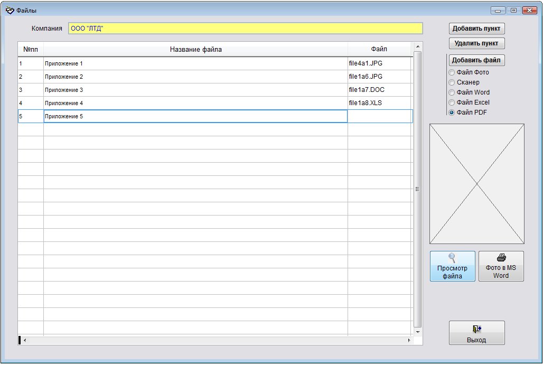The width and height of the screenshot is (543, 365).
Task: Click the horizontal scrollbar right arrow
Action: (x=409, y=340)
